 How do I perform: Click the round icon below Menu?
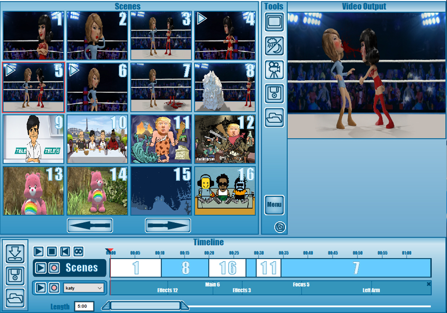click(x=280, y=227)
